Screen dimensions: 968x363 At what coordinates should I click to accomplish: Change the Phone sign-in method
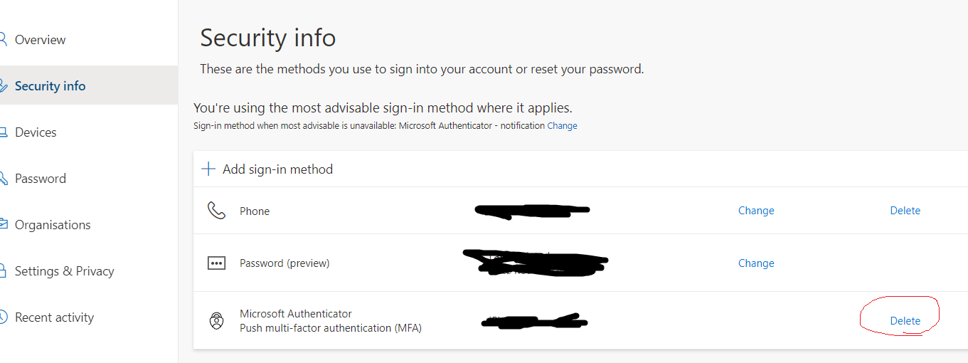[756, 211]
